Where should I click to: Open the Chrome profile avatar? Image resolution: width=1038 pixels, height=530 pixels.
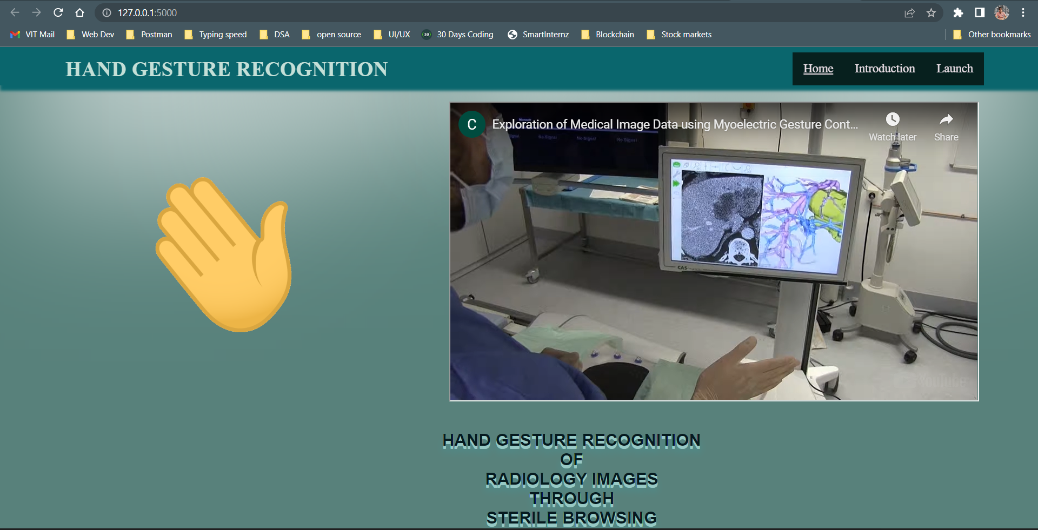click(1002, 12)
